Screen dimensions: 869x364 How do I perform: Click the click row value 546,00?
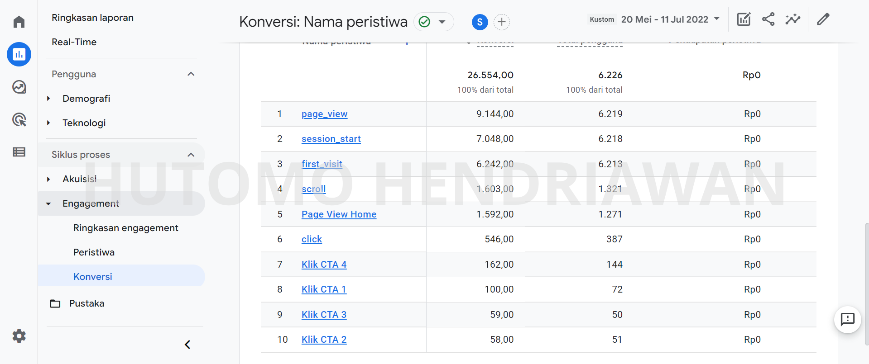(x=499, y=239)
